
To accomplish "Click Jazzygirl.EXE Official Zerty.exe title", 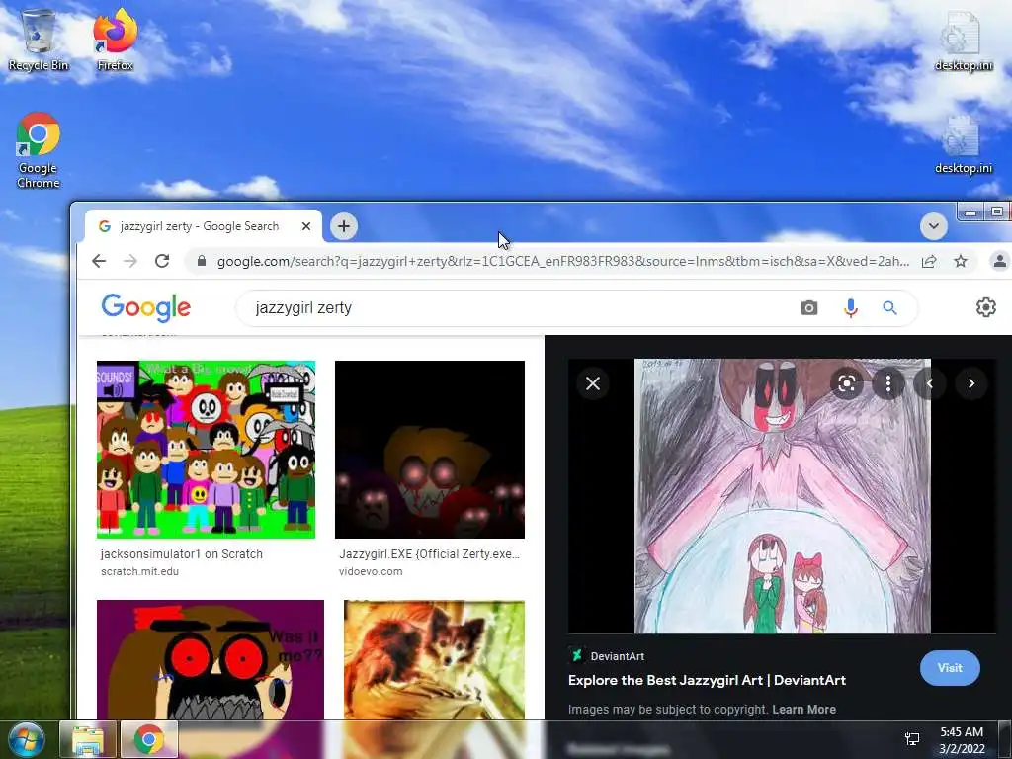I will [429, 553].
